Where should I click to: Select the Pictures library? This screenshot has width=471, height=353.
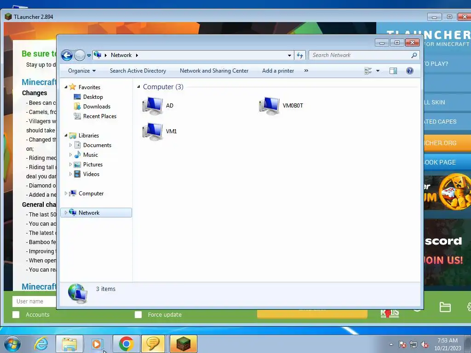[x=93, y=165]
